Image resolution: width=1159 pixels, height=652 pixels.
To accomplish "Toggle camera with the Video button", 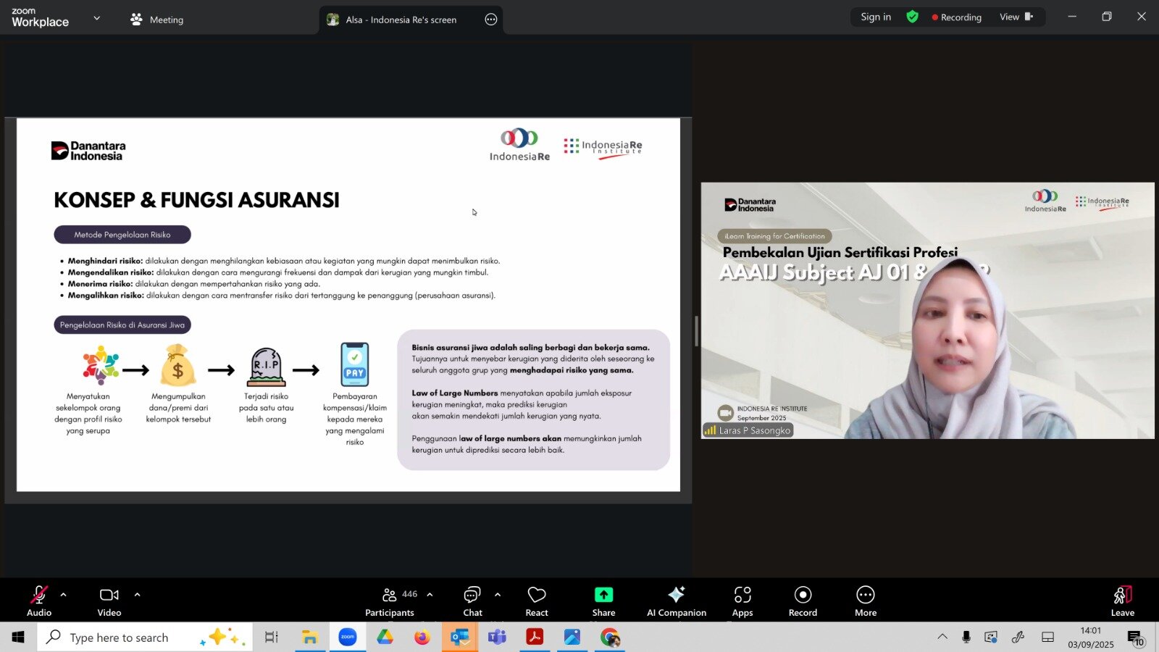I will click(x=109, y=601).
